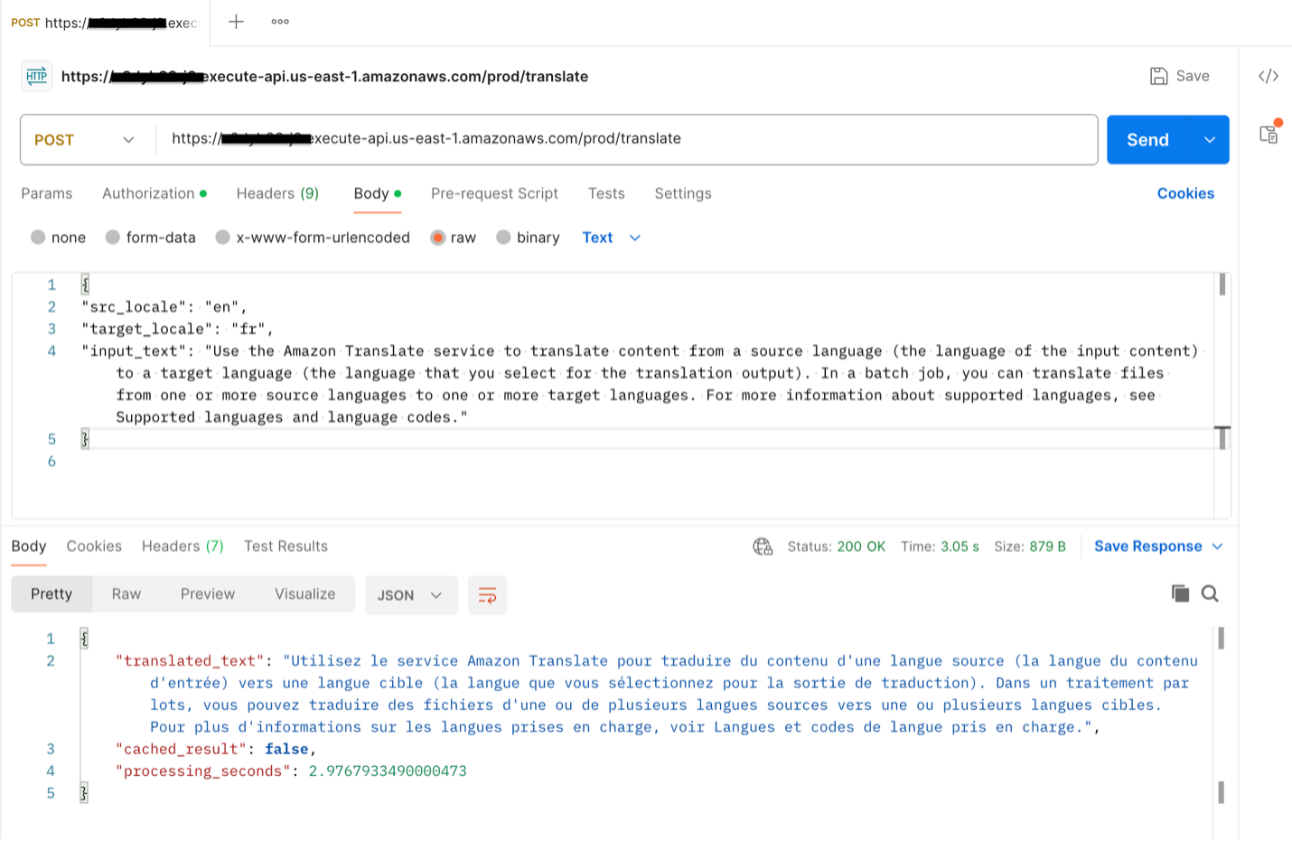Select the POST request tab at top

coord(105,23)
